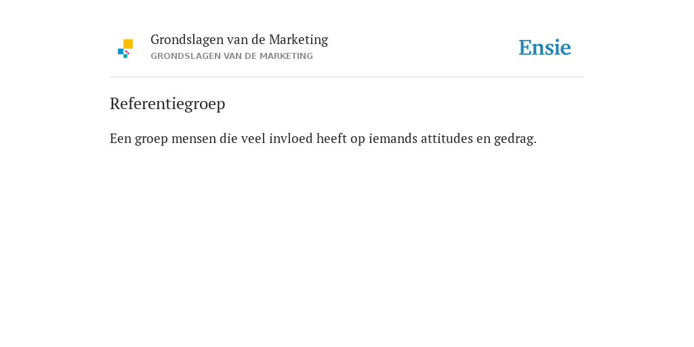Click the word Marketing in the title
The width and height of the screenshot is (694, 347).
pos(298,40)
